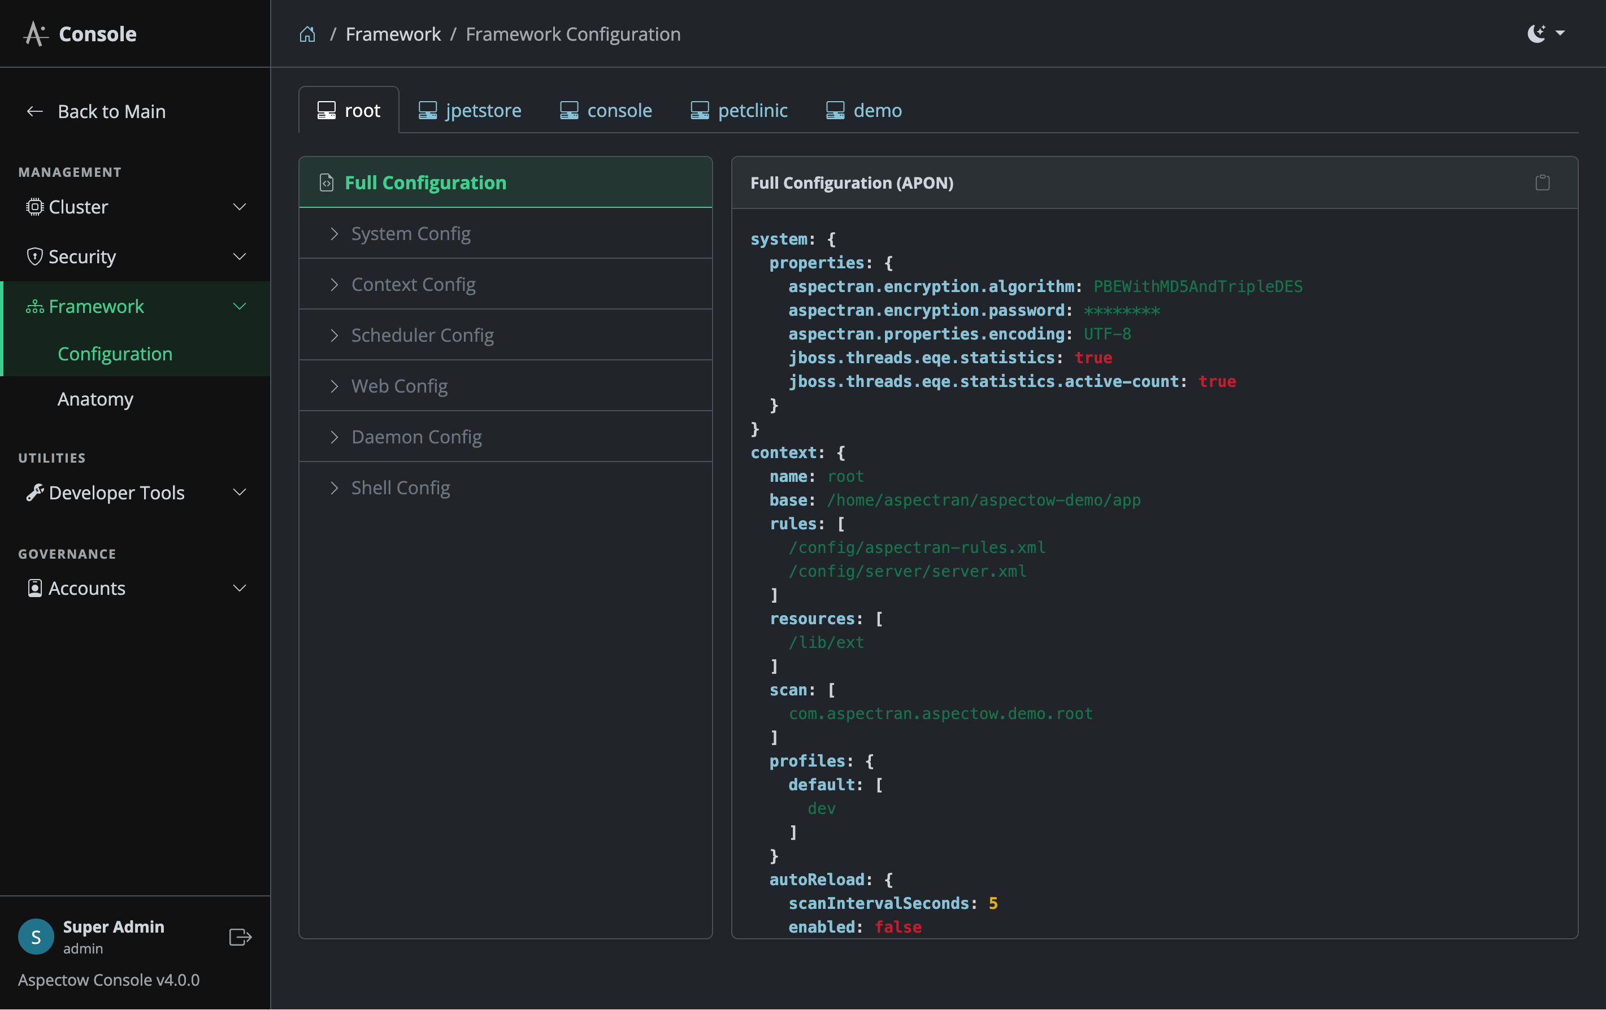1606x1010 pixels.
Task: Open the Daemon Config section
Action: [x=506, y=437]
